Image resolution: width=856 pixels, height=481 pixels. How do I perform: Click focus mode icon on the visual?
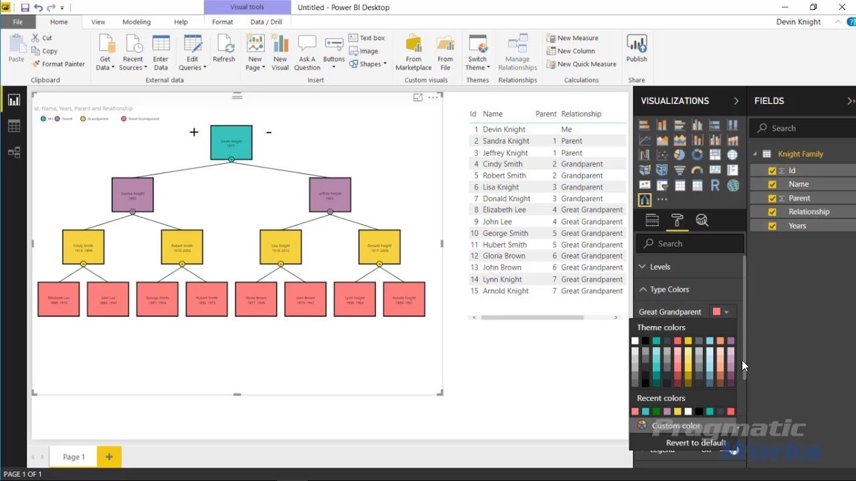pos(418,98)
